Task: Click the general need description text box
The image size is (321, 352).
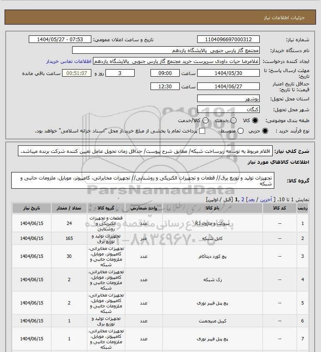Action: pyautogui.click(x=145, y=151)
